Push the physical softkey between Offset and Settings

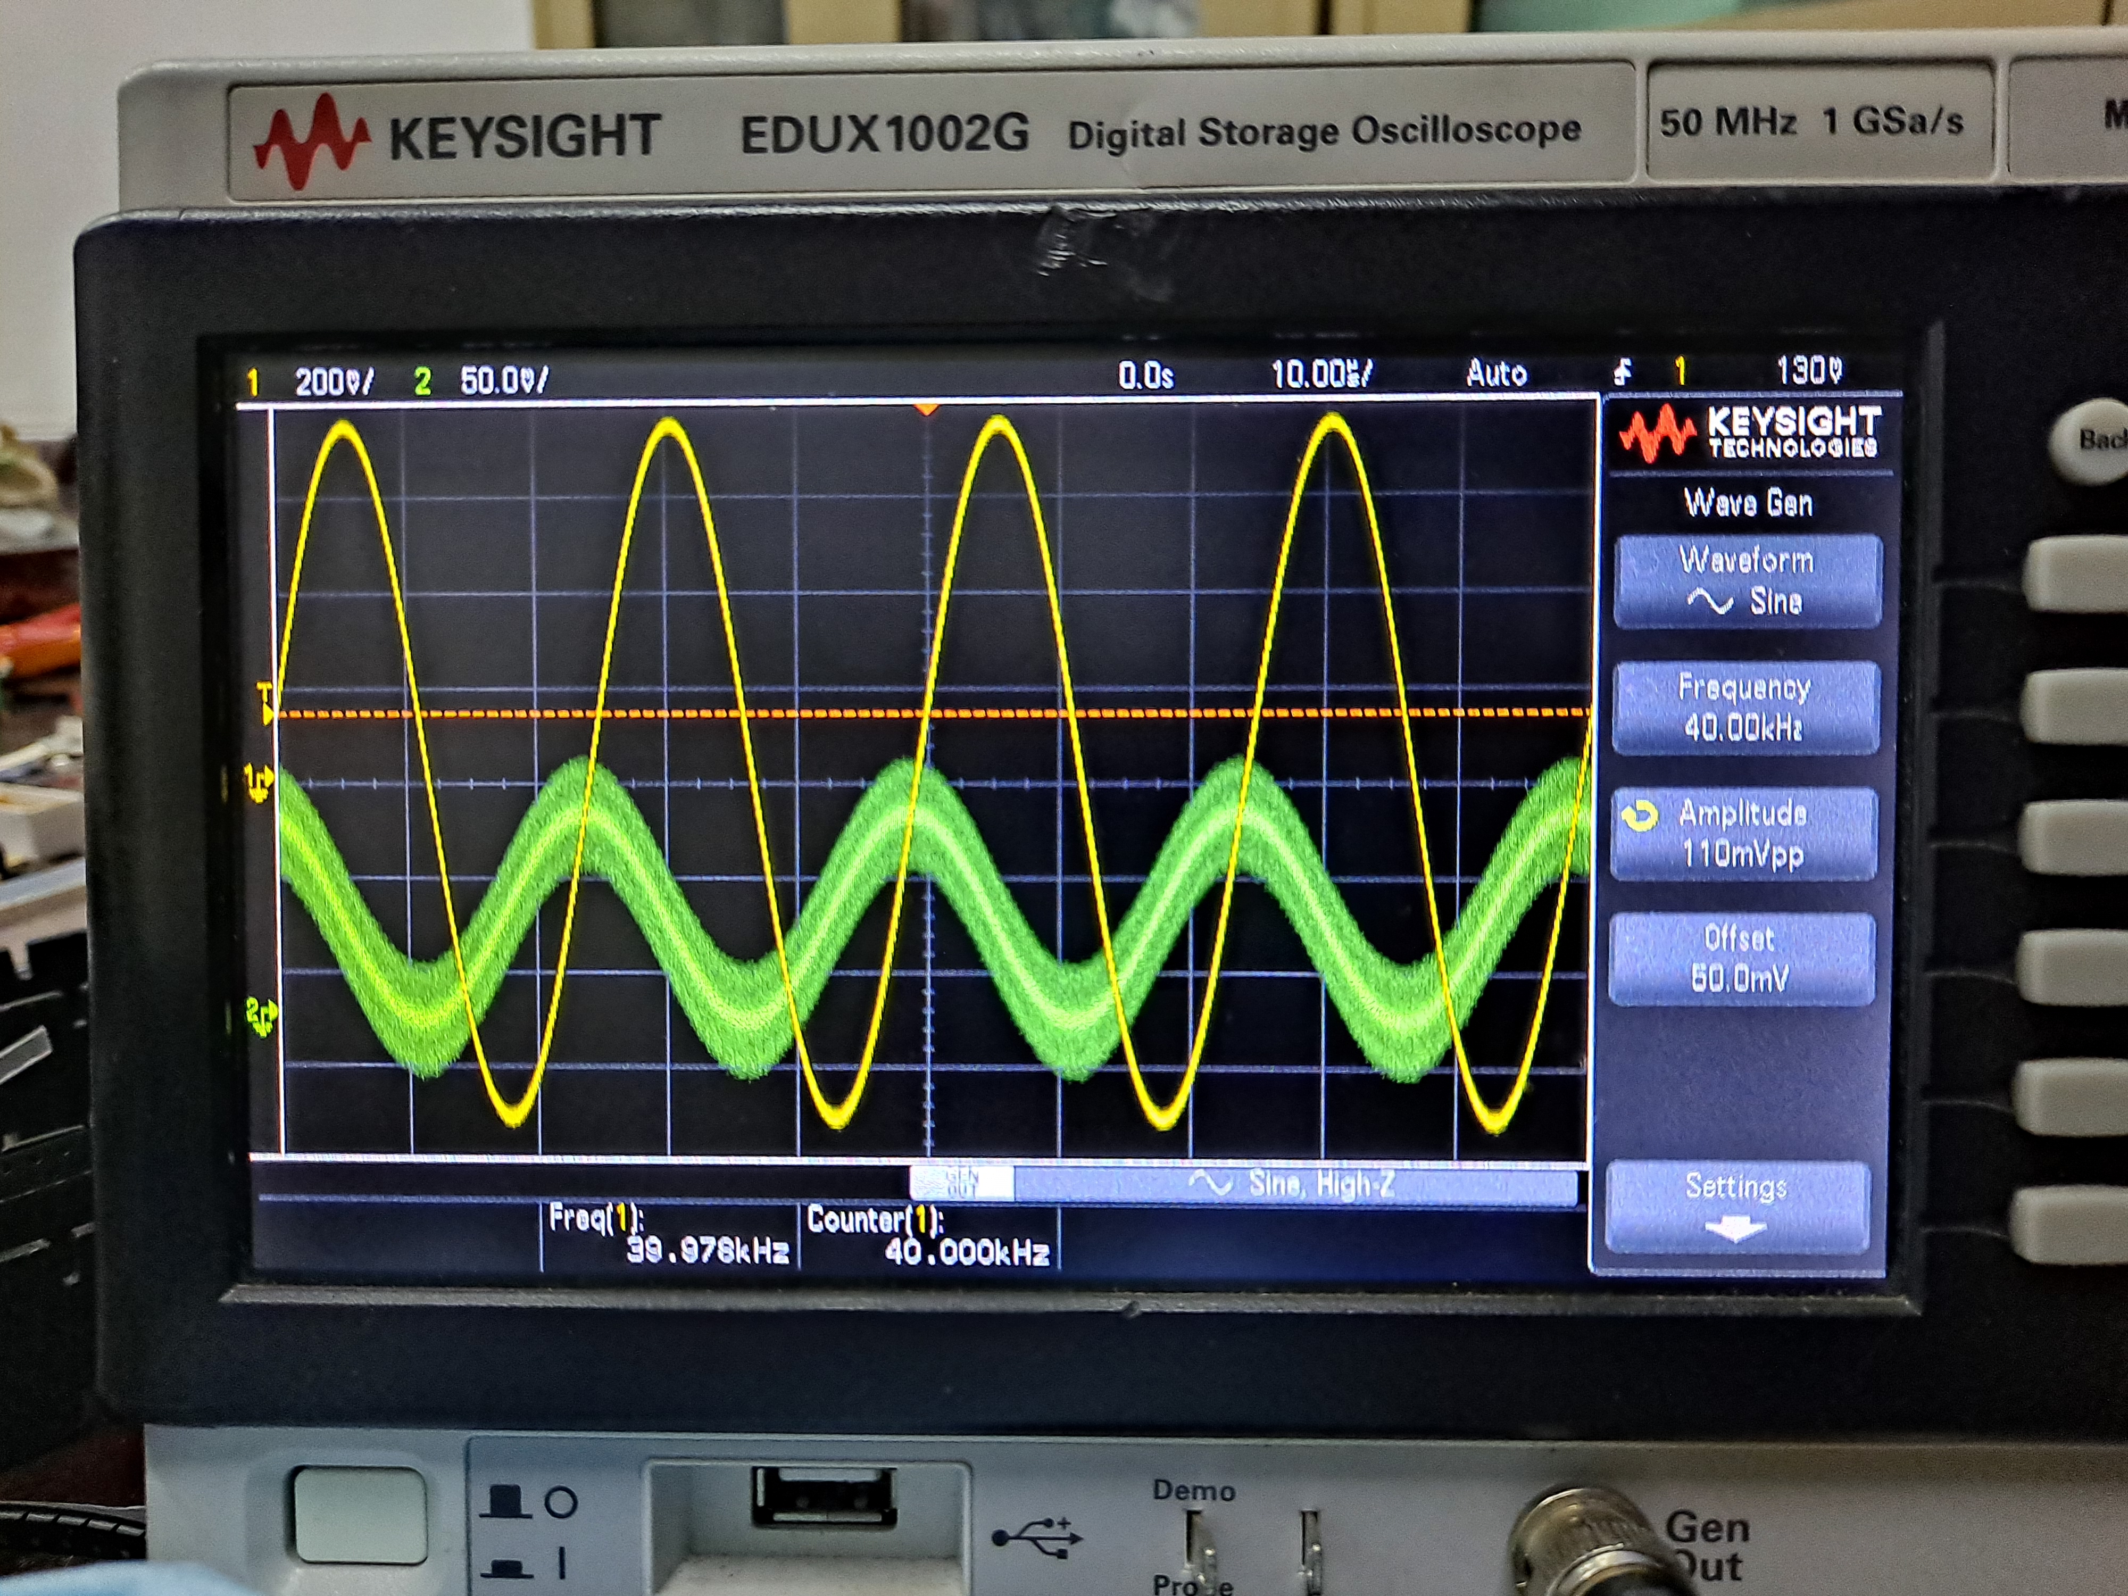pyautogui.click(x=2071, y=1098)
